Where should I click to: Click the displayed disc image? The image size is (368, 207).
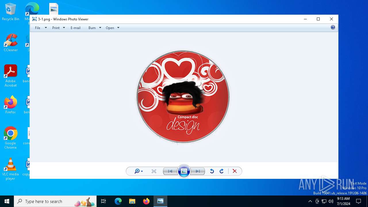[183, 97]
